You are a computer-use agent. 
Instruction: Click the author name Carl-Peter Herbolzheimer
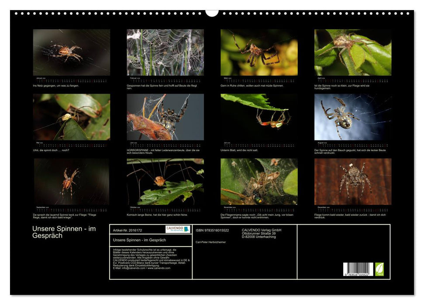point(211,242)
